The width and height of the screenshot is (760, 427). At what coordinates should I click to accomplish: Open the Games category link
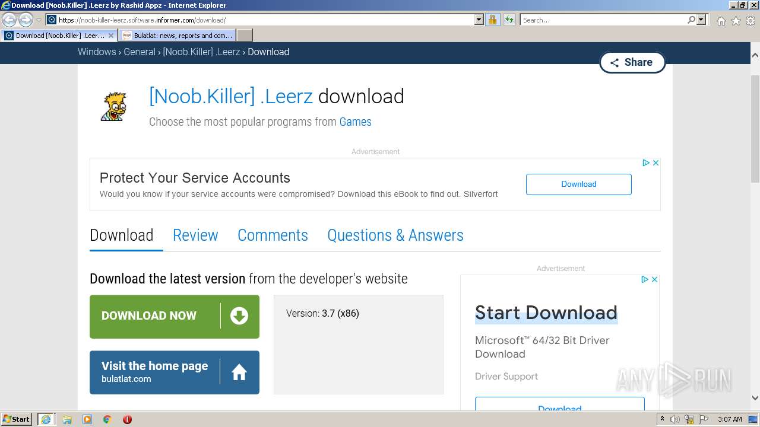[x=355, y=122]
